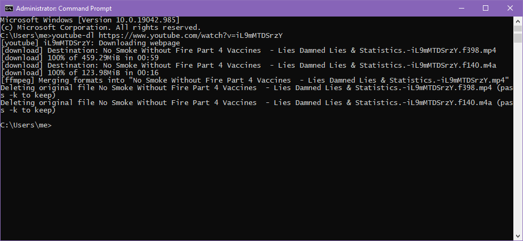Click the '100% of 459.29MiB' download line

[80, 58]
